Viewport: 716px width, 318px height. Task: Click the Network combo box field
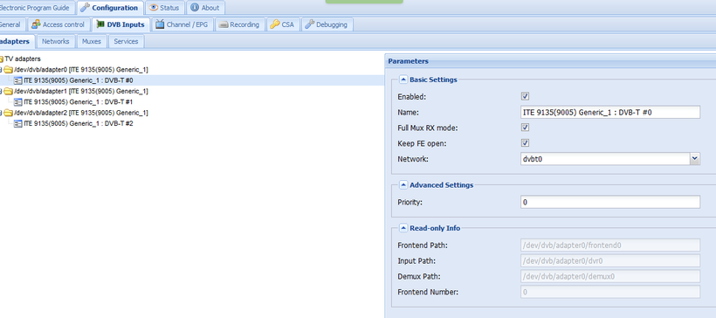[605, 158]
